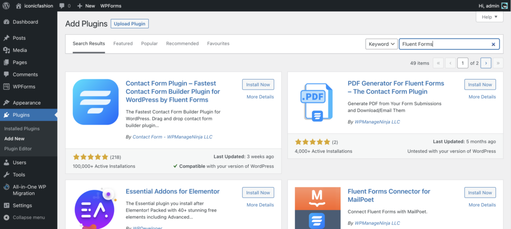
Task: Open the Appearance menu in sidebar
Action: (27, 103)
